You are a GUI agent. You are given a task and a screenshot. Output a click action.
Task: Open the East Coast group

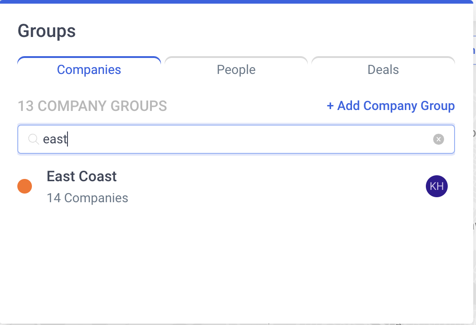82,176
